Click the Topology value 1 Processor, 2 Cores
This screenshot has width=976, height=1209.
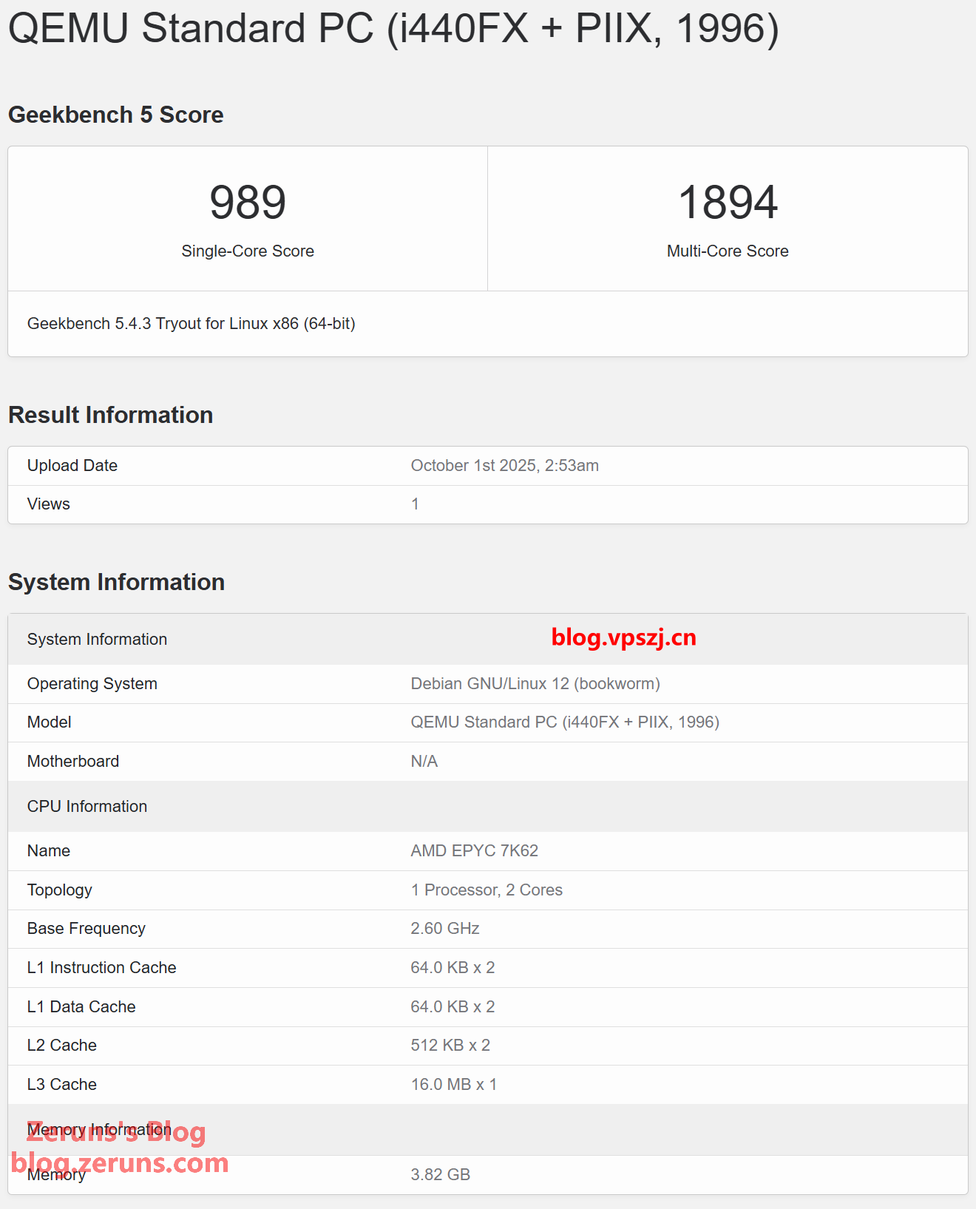[x=487, y=890]
